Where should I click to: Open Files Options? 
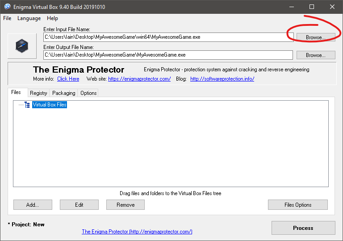coord(297,205)
